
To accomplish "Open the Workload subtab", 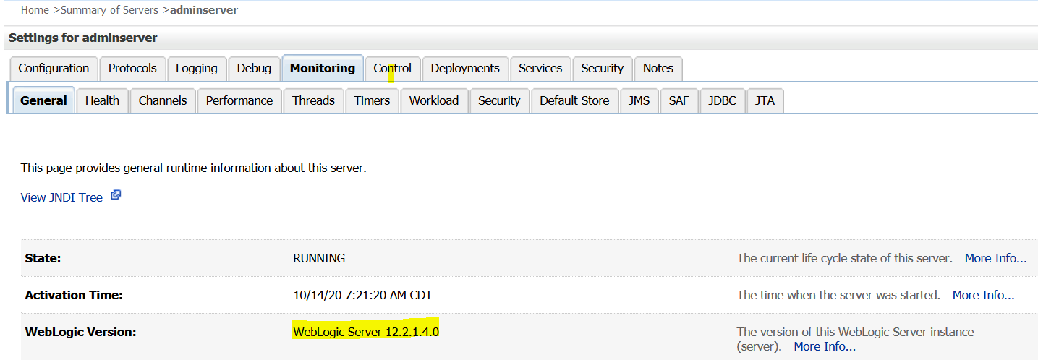I will [x=434, y=101].
